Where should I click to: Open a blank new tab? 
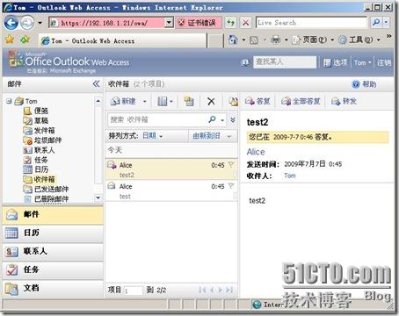(215, 40)
